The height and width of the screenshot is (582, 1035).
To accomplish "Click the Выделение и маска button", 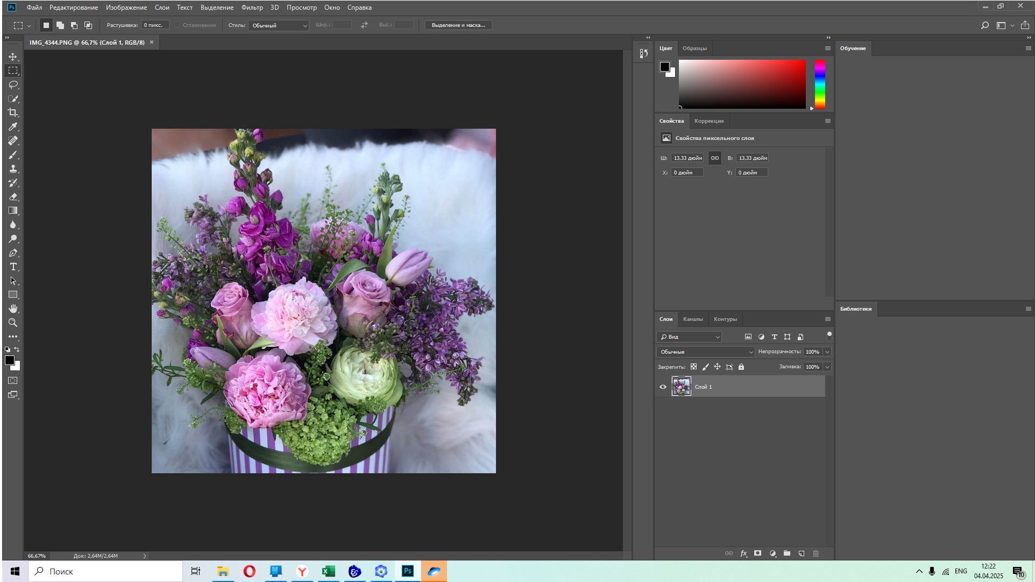I will pyautogui.click(x=458, y=25).
